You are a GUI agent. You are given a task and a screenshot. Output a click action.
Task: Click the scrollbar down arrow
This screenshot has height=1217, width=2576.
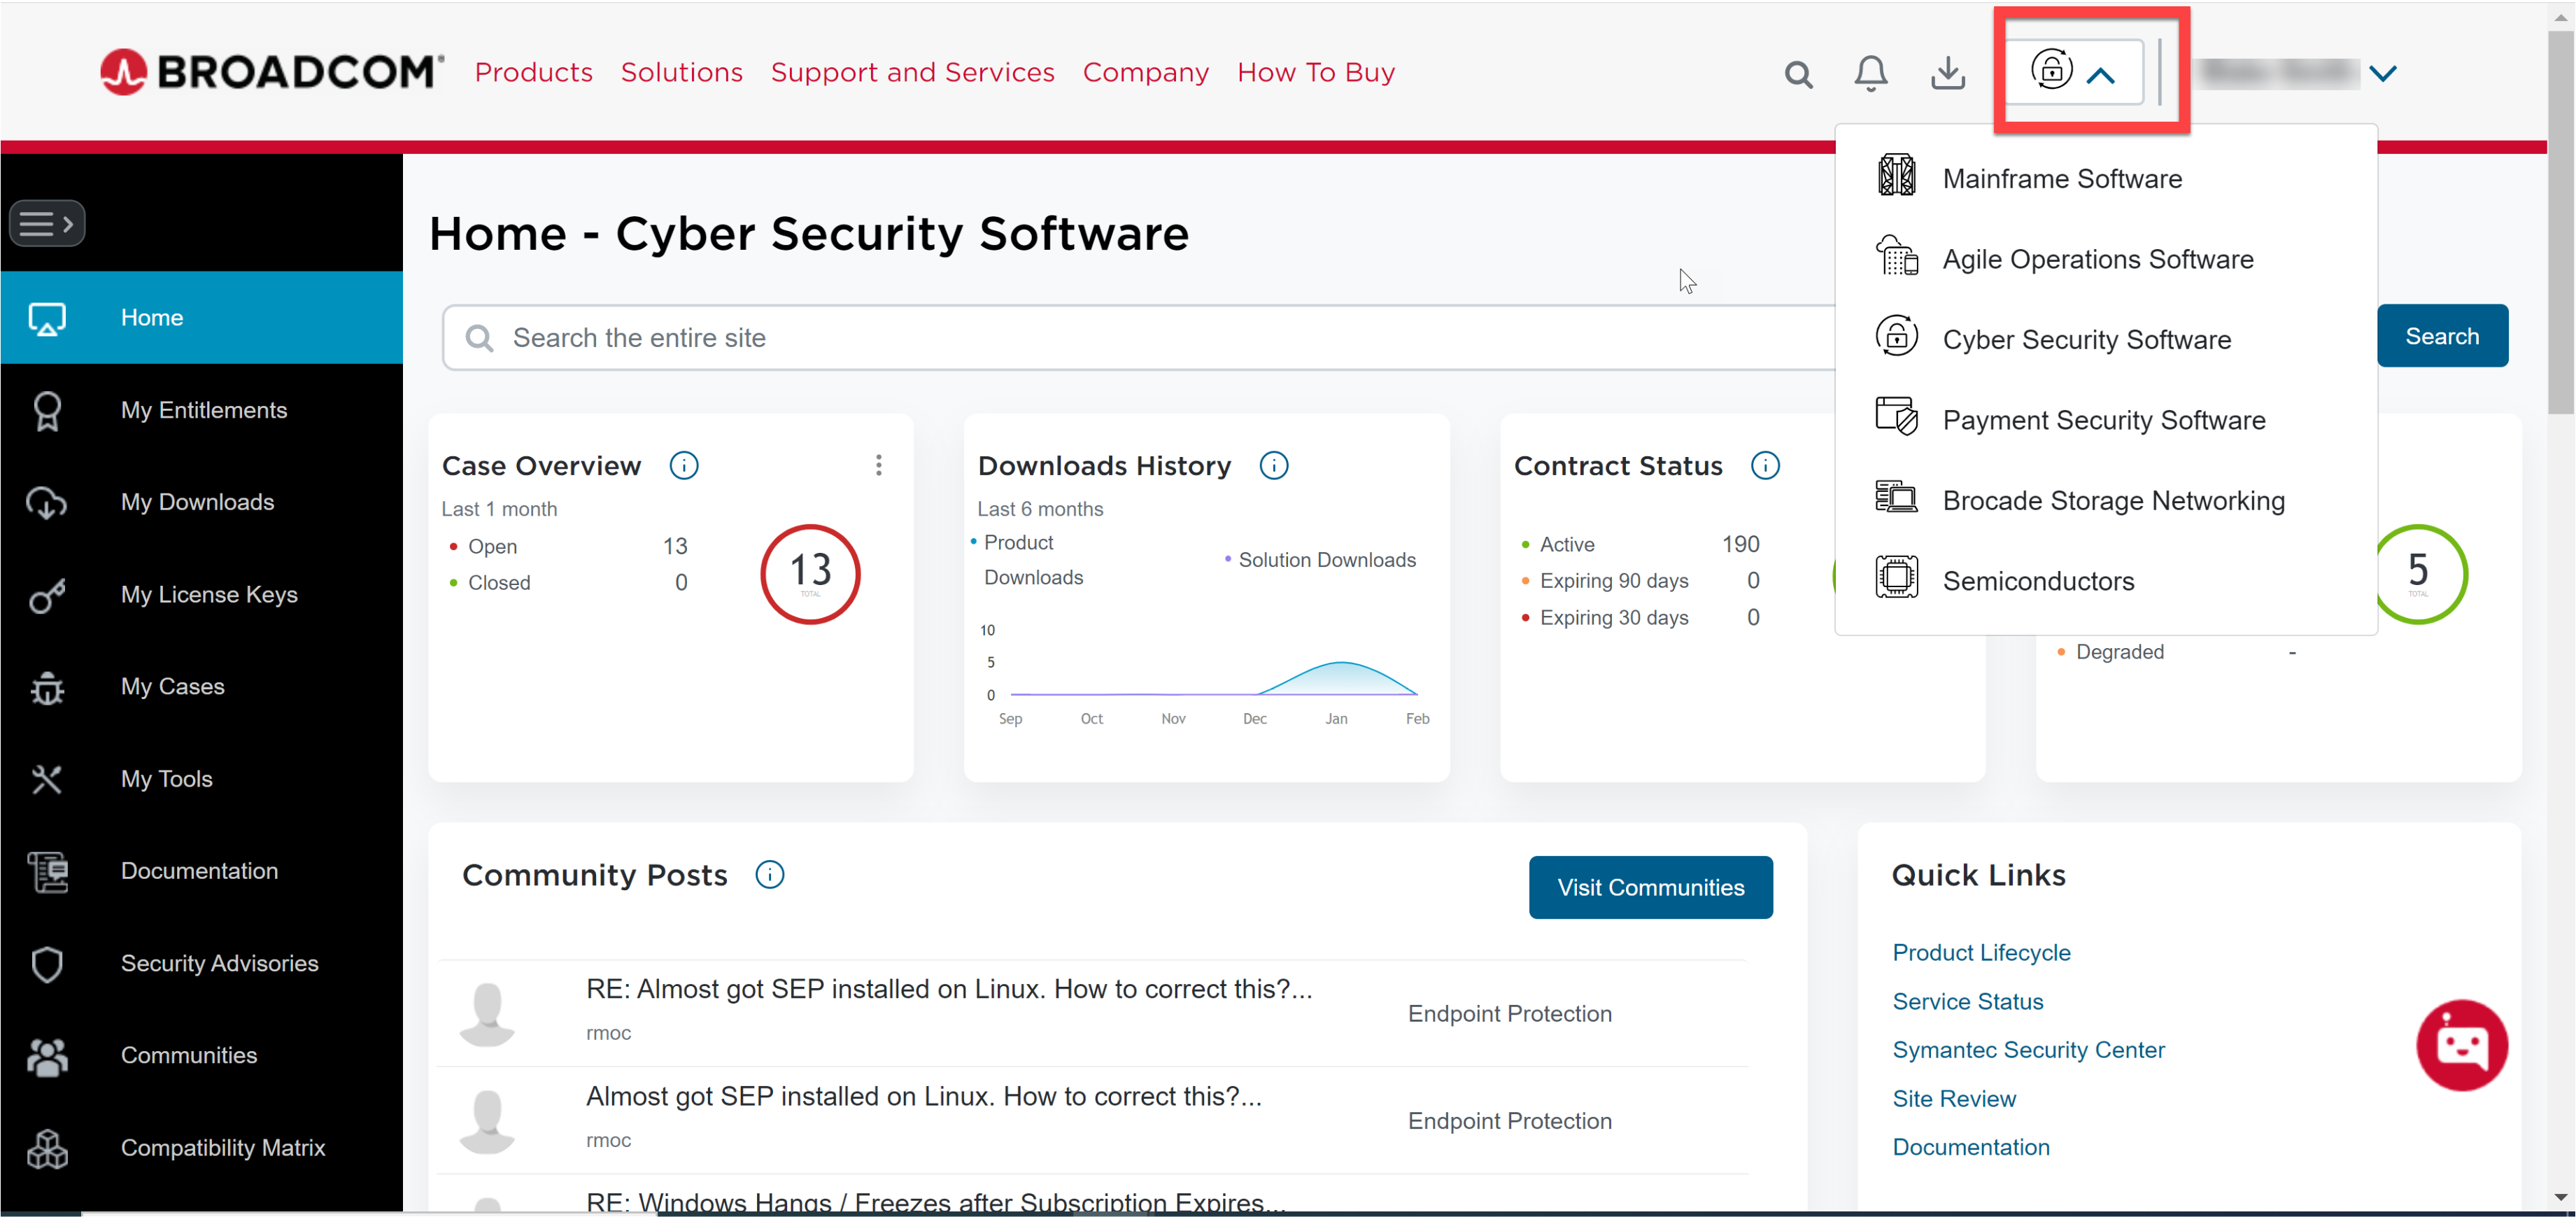(x=2560, y=1196)
